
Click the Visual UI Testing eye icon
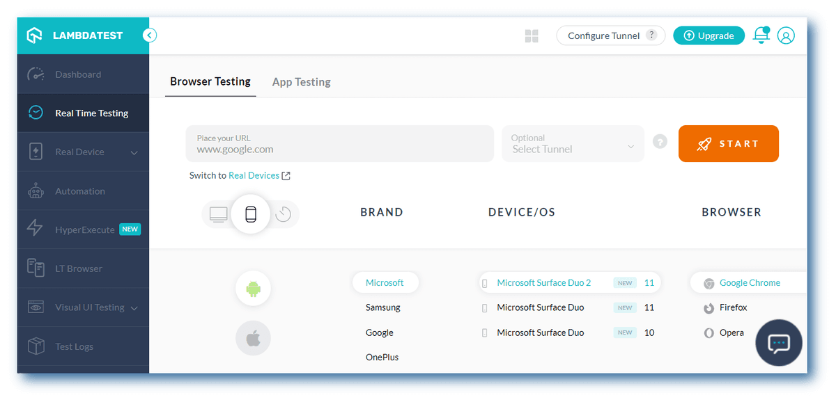[x=36, y=307]
